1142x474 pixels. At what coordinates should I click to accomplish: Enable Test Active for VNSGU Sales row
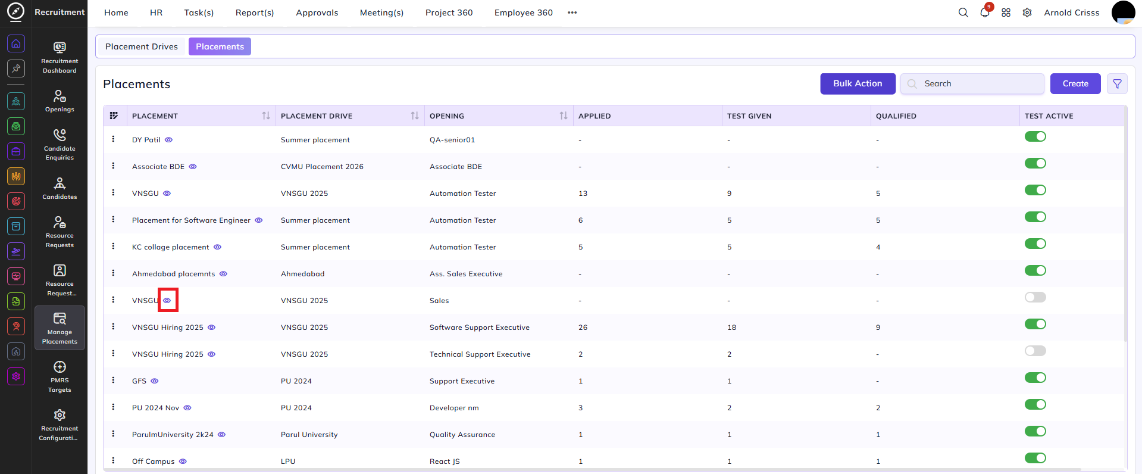1035,297
